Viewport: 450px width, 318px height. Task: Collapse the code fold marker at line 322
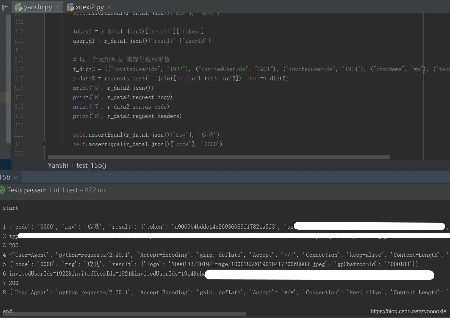(x=44, y=144)
